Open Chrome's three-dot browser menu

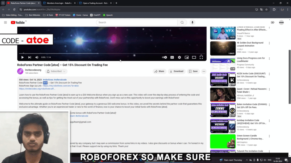click(287, 9)
